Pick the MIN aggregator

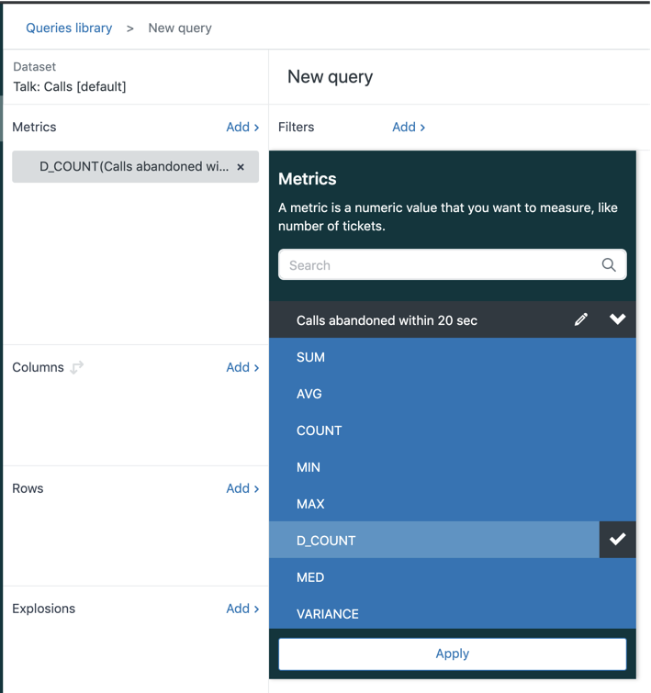[x=453, y=466]
